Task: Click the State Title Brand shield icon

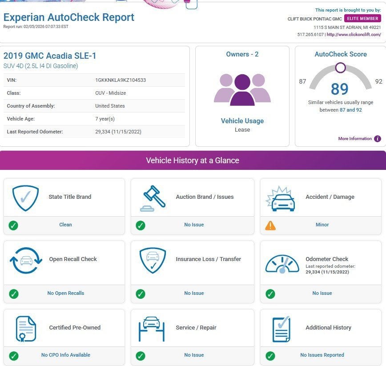Action: pyautogui.click(x=26, y=197)
